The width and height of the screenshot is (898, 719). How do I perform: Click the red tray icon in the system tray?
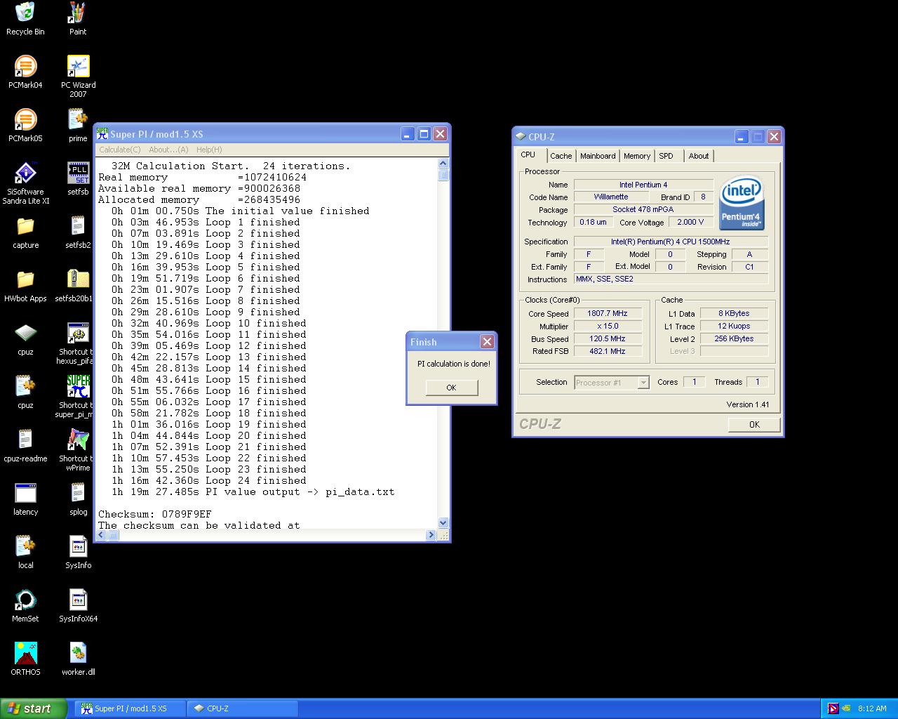click(833, 708)
